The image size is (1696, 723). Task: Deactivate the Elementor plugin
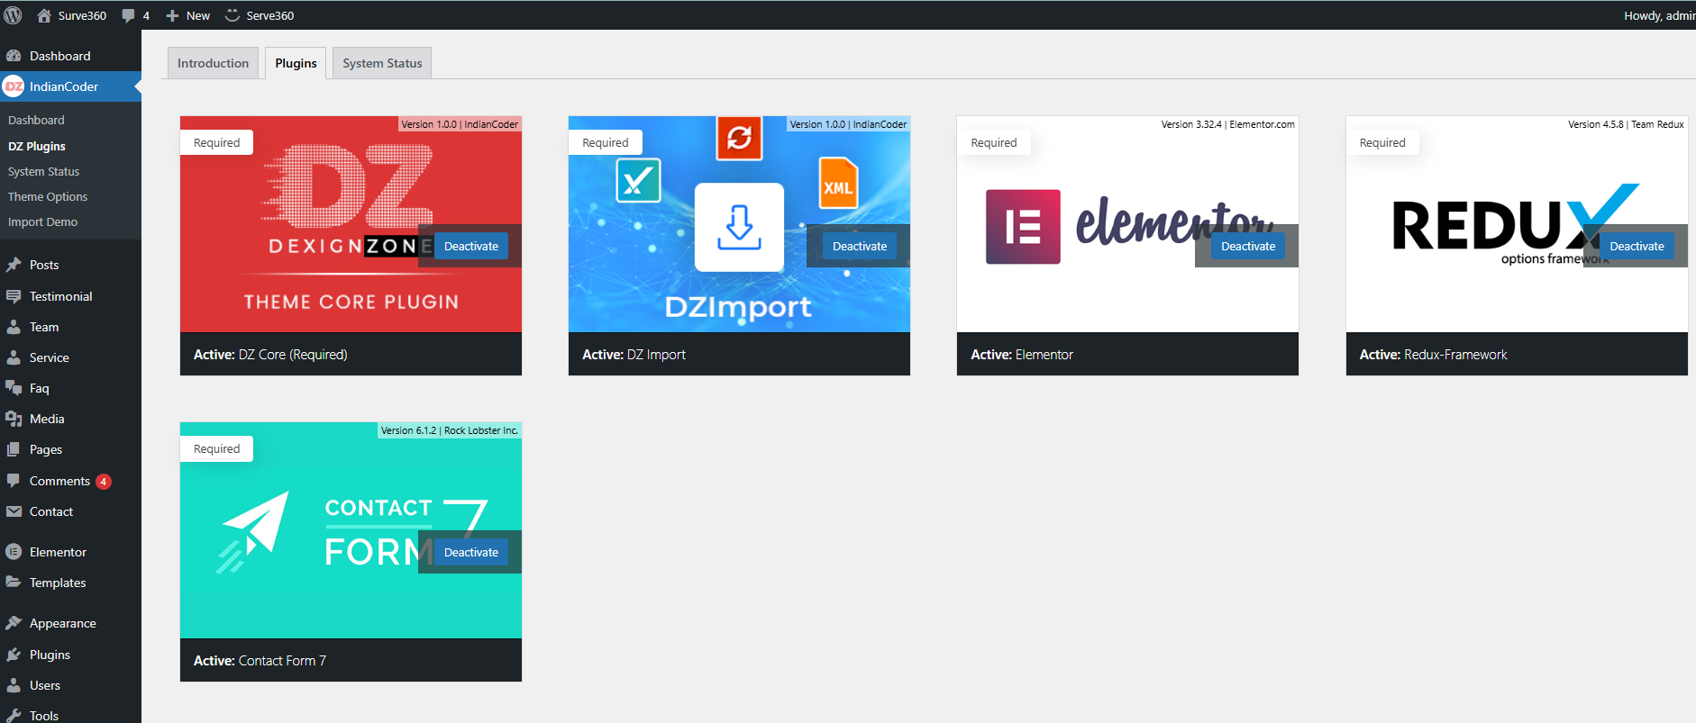[x=1248, y=246]
